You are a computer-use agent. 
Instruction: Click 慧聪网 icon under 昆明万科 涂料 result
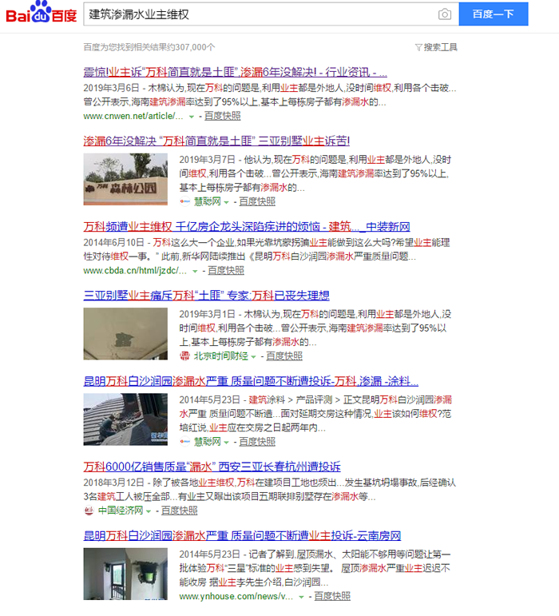pyautogui.click(x=185, y=442)
